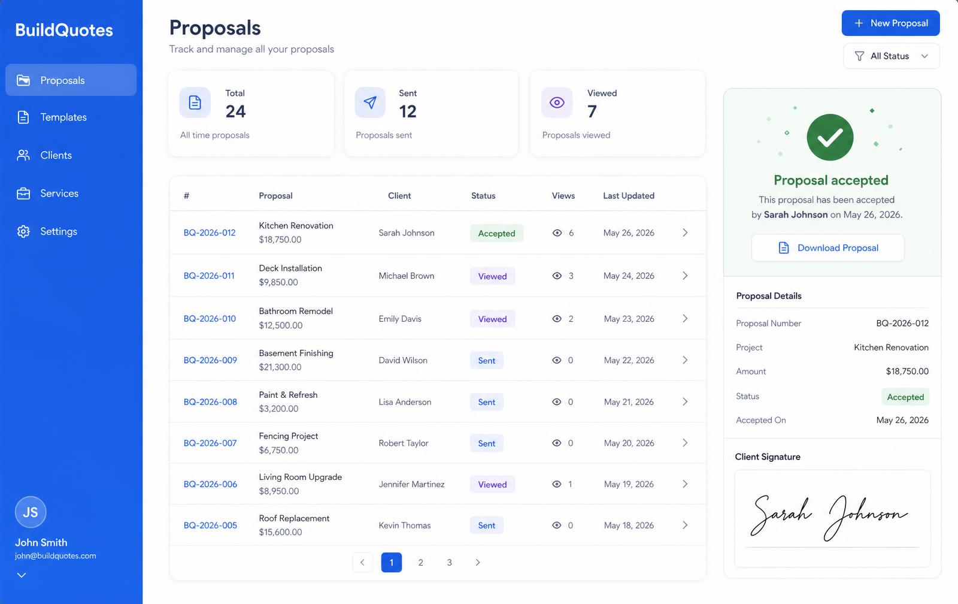
Task: Click views eye icon for Deck Installation
Action: [557, 276]
